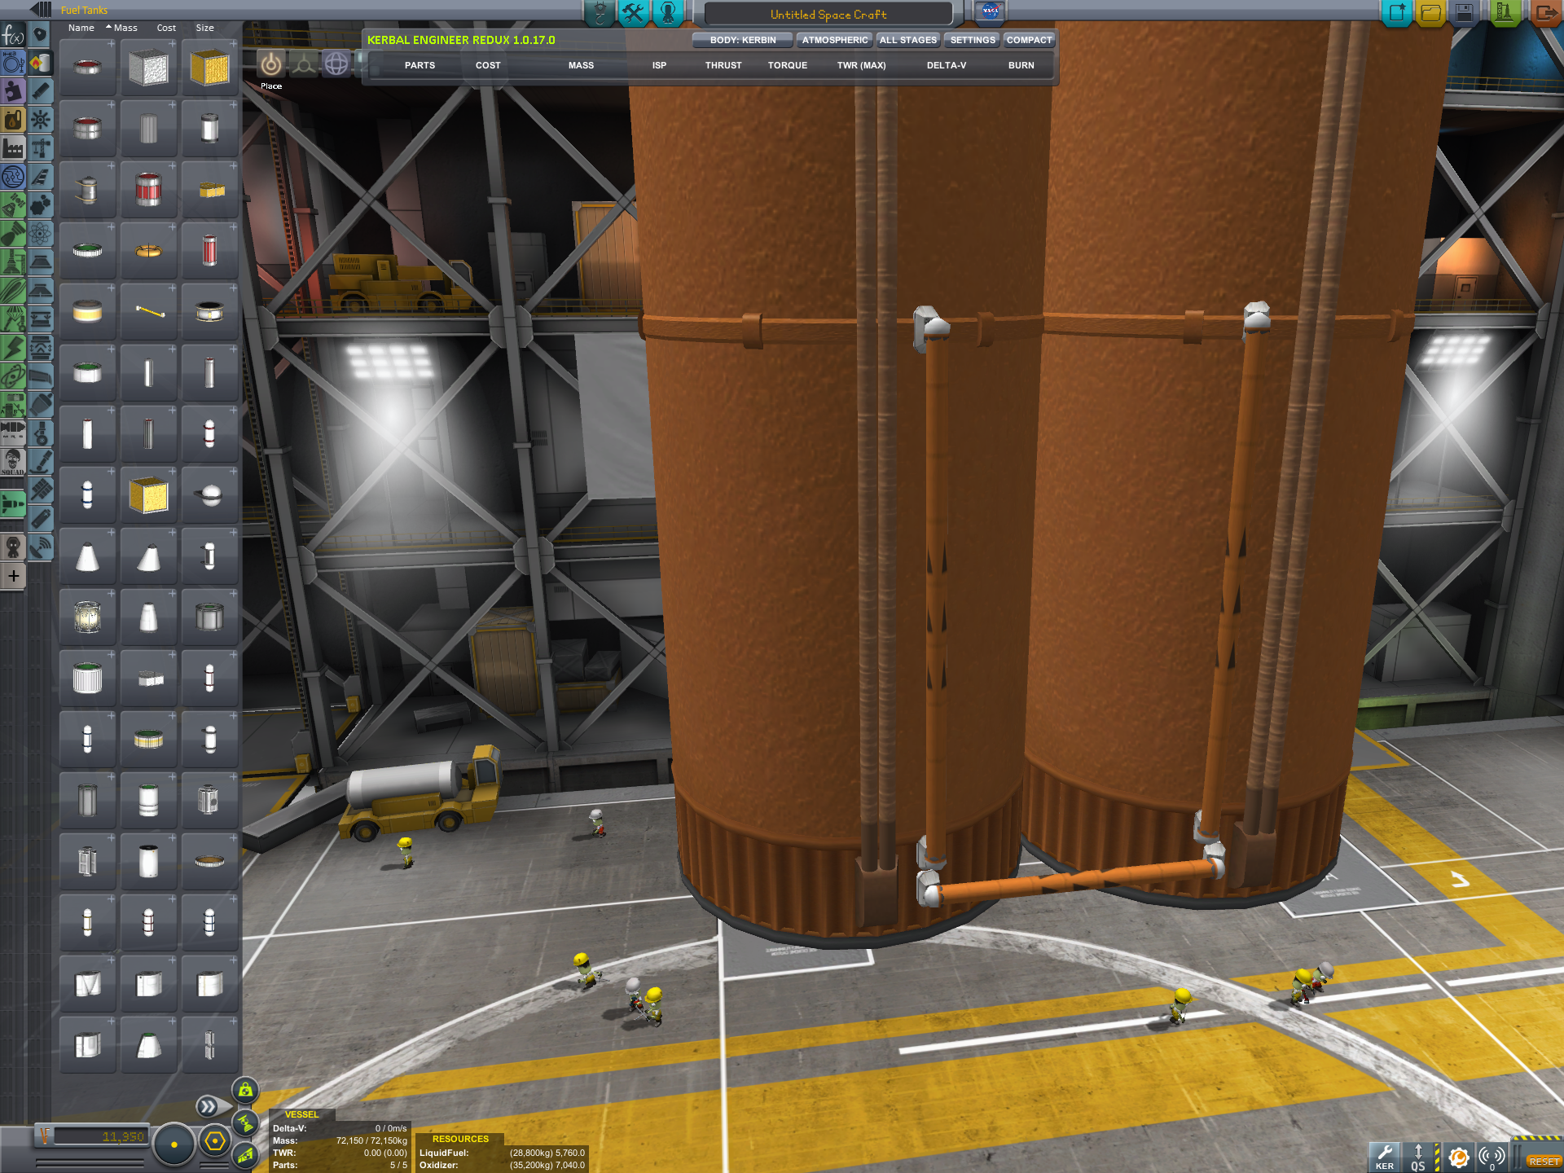Open the Filter by Tech Level circuit icon
Screen dimensions: 1564x1173
(x=13, y=177)
